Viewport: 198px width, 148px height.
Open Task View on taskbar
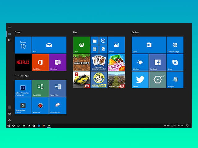coord(19,125)
